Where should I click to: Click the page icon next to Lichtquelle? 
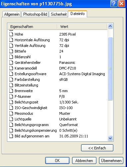[11, 119]
